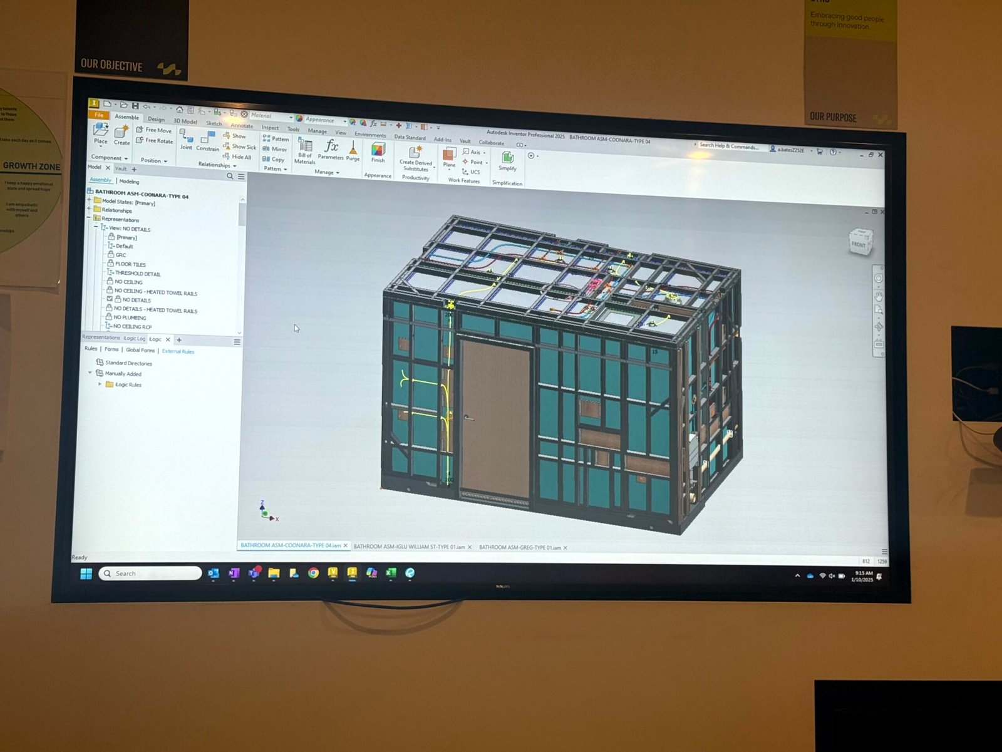This screenshot has width=1002, height=752.
Task: Click the External Rules link
Action: tap(178, 351)
